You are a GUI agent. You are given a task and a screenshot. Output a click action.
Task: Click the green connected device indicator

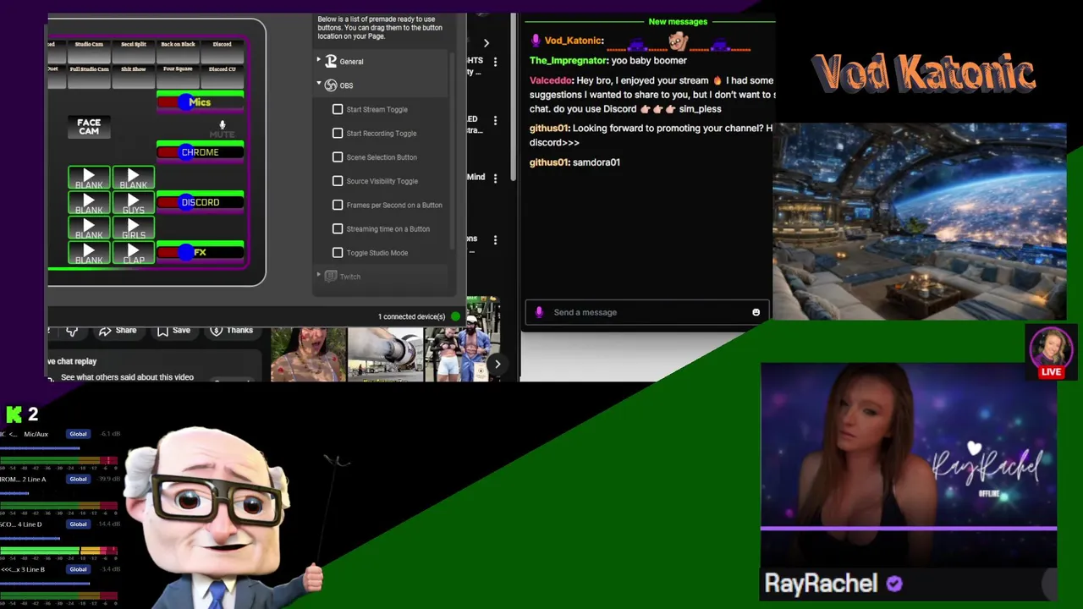coord(456,316)
